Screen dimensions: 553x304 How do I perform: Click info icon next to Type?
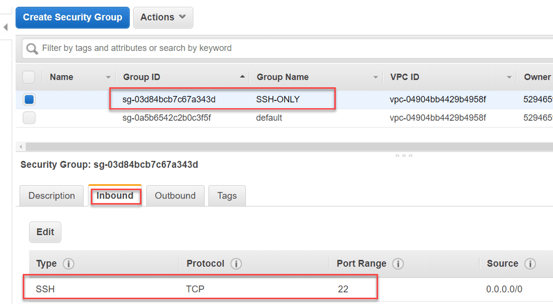69,264
